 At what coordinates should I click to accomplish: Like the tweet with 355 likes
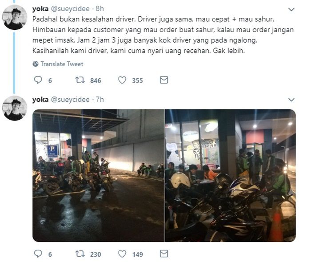point(122,80)
